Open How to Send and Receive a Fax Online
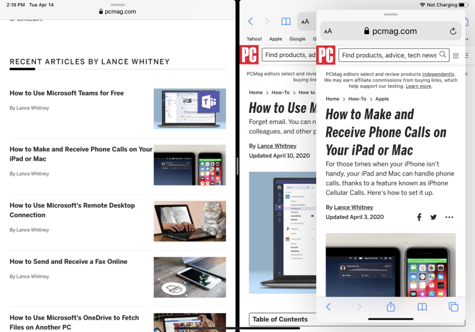 68,261
